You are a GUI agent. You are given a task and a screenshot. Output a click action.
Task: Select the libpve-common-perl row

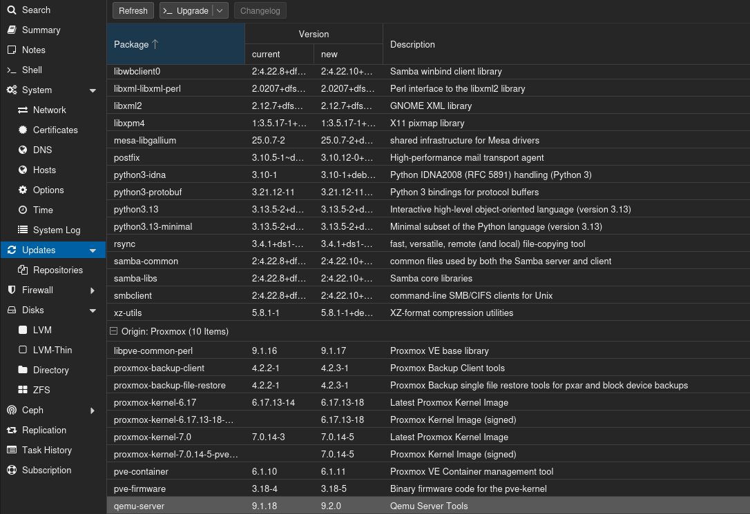pos(428,350)
